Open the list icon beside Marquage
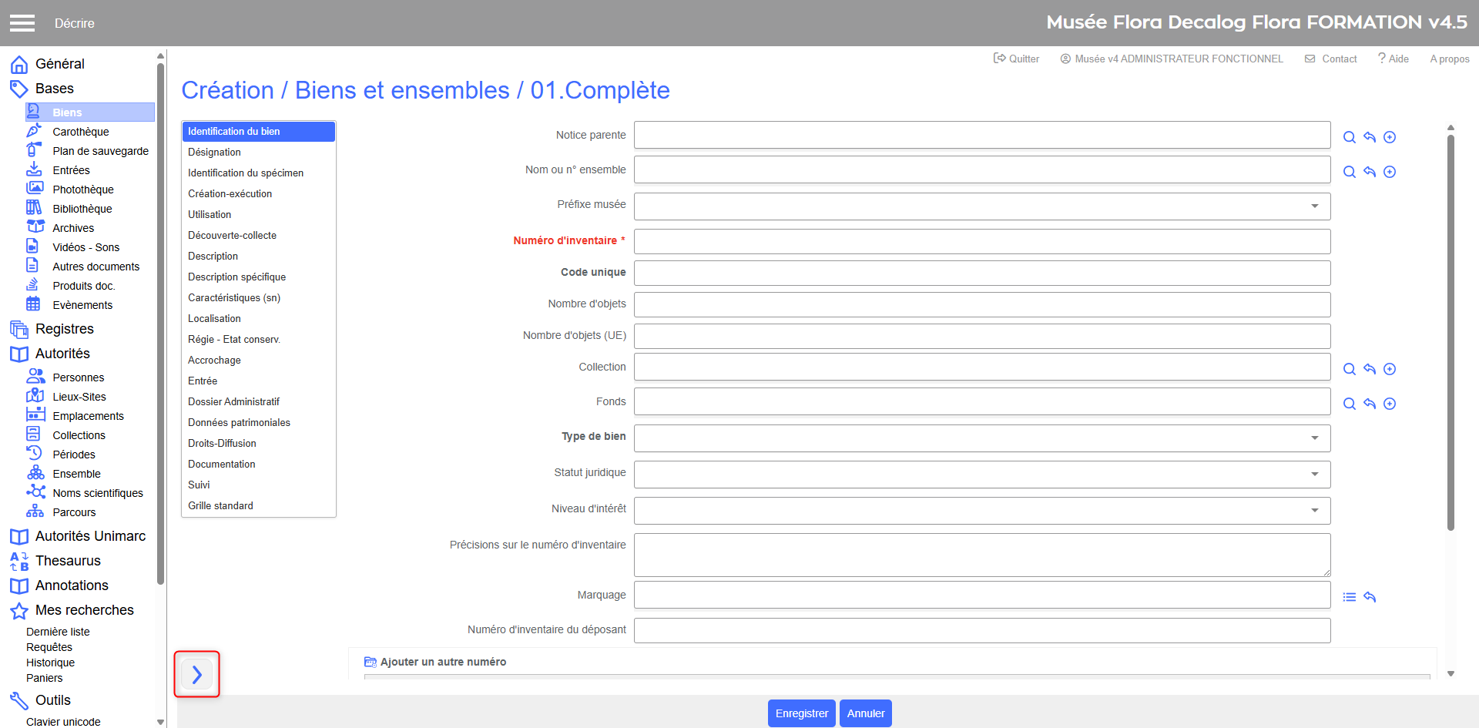The height and width of the screenshot is (728, 1479). point(1349,597)
